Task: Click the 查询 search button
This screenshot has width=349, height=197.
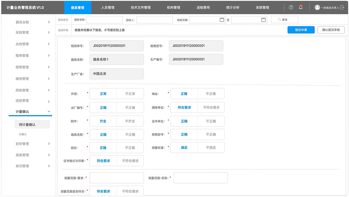Action: 284,20
